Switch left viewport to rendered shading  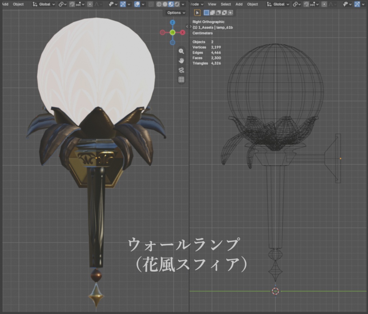point(177,4)
